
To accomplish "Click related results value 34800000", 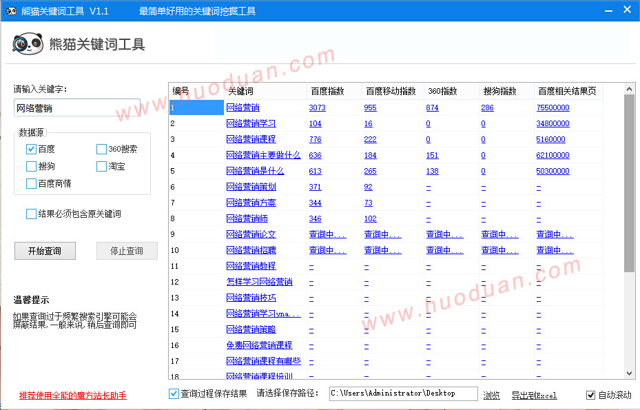I will 553,124.
